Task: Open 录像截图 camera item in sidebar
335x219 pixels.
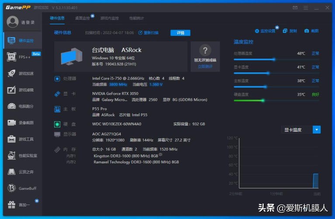Action: (23, 123)
